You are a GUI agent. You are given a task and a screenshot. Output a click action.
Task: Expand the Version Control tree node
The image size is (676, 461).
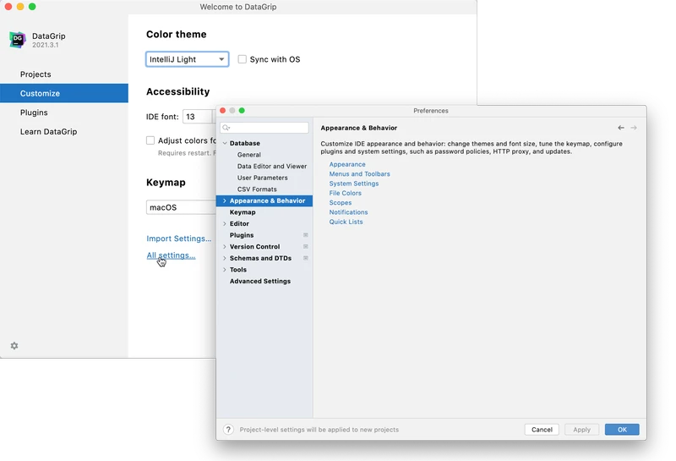point(225,246)
